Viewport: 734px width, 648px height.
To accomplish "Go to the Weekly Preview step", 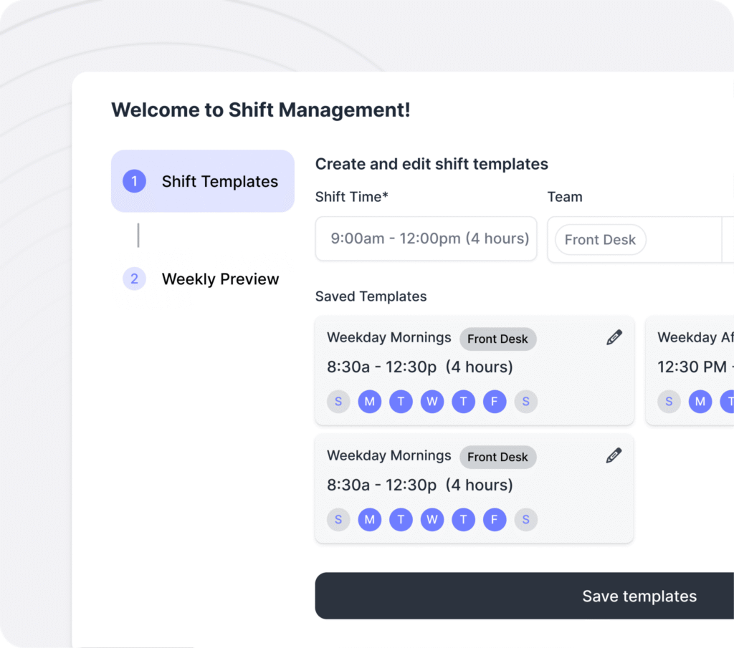I will pos(220,279).
